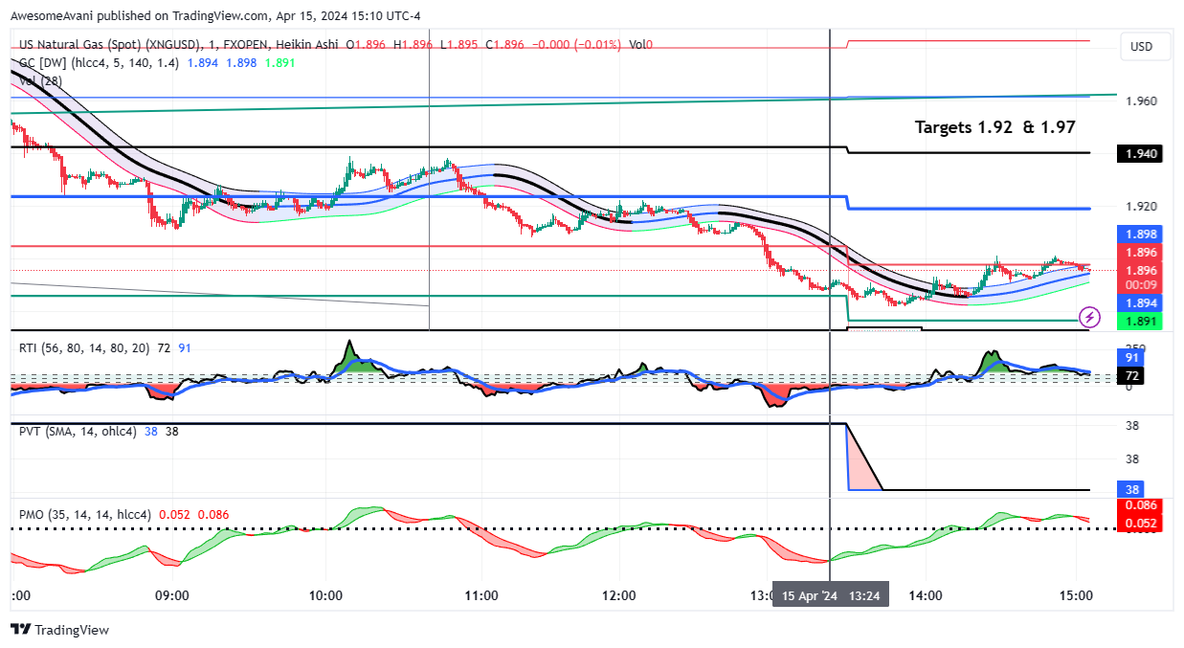The image size is (1184, 648).
Task: Click the FXOPEN exchange label
Action: pyautogui.click(x=248, y=44)
